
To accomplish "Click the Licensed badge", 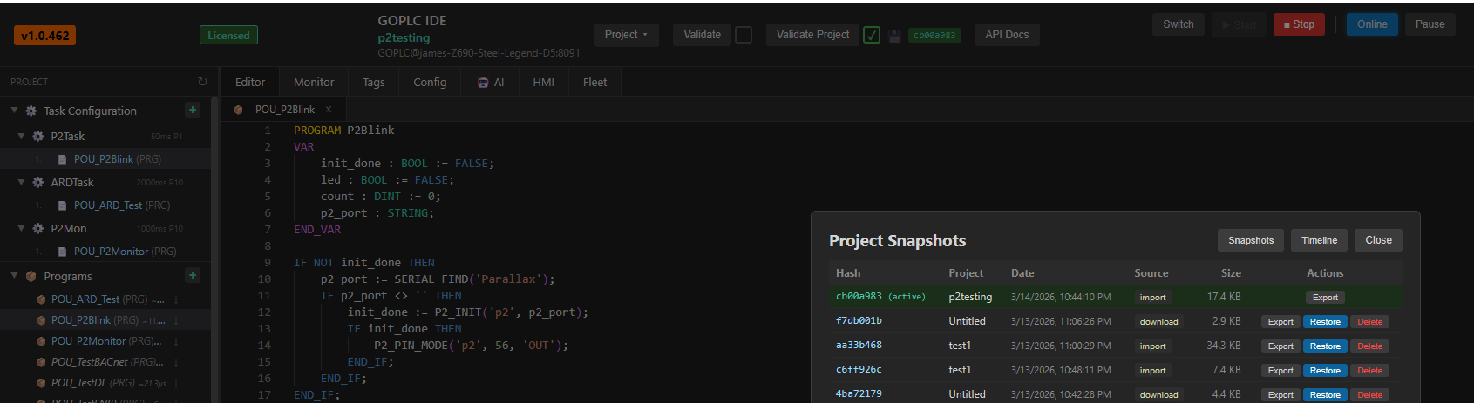I will click(x=228, y=36).
